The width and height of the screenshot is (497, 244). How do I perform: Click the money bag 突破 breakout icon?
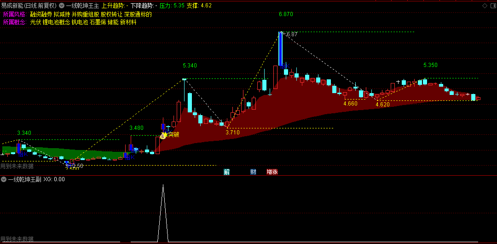163,136
